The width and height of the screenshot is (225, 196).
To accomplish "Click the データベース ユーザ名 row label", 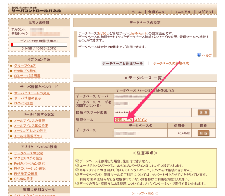I will [94, 104].
